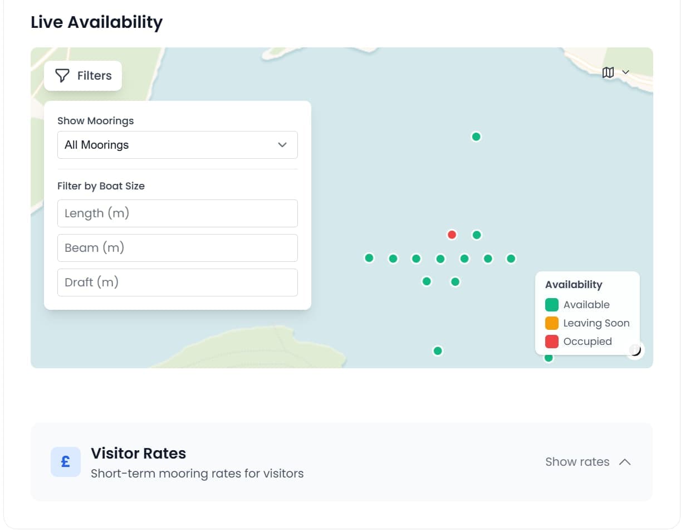Click the Availability legend panel title
The image size is (690, 531).
pos(573,284)
